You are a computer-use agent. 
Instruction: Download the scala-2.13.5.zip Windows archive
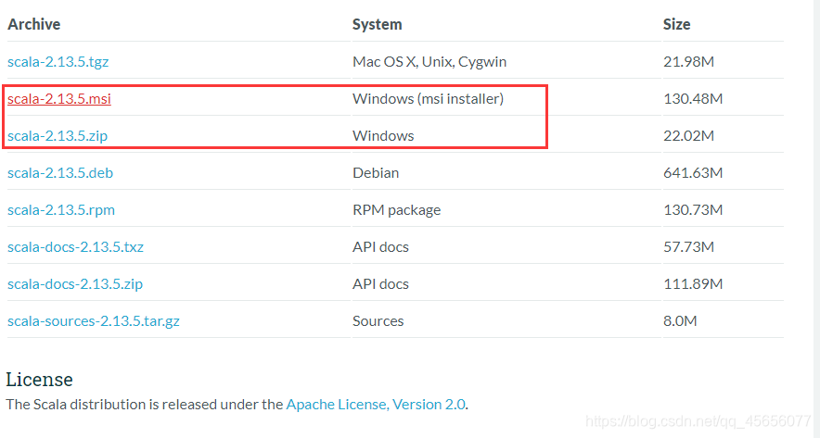(x=58, y=136)
